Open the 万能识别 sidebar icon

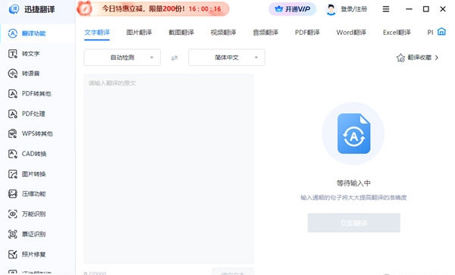12,214
